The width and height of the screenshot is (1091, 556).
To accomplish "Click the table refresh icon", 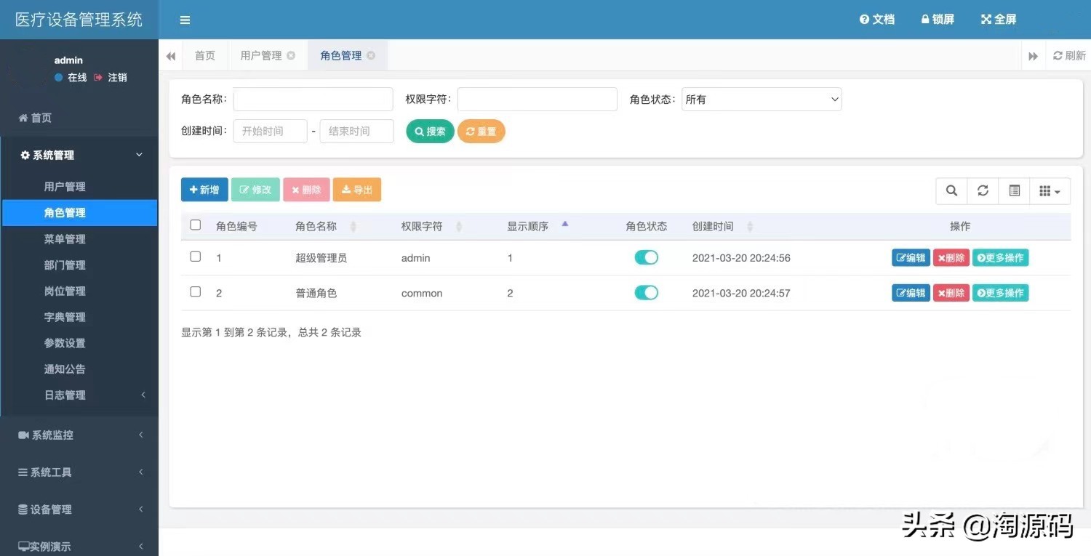I will 983,190.
